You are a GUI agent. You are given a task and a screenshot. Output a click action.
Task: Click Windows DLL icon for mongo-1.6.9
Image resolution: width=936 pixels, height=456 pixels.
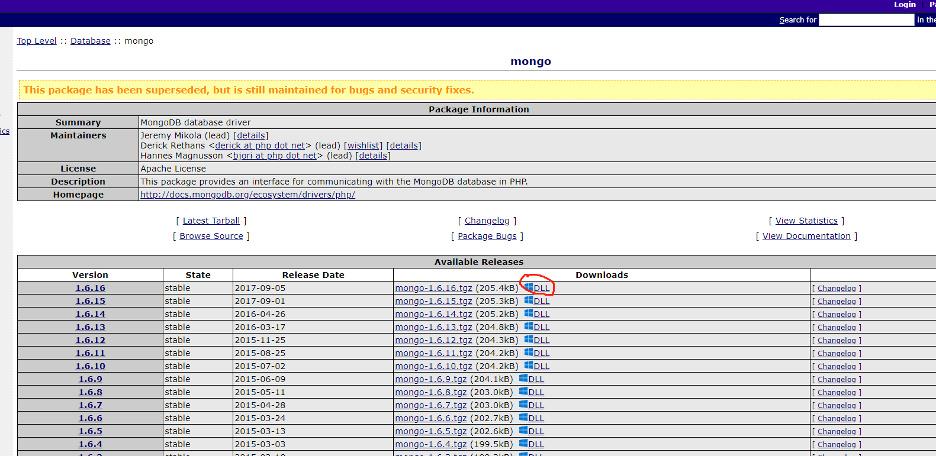(523, 379)
